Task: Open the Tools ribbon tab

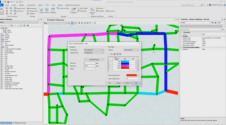Action: click(x=54, y=5)
